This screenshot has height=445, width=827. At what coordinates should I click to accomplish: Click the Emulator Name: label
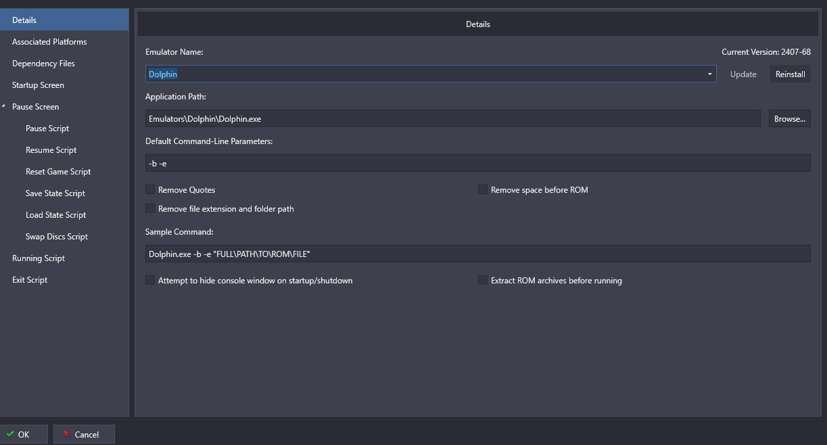[174, 52]
